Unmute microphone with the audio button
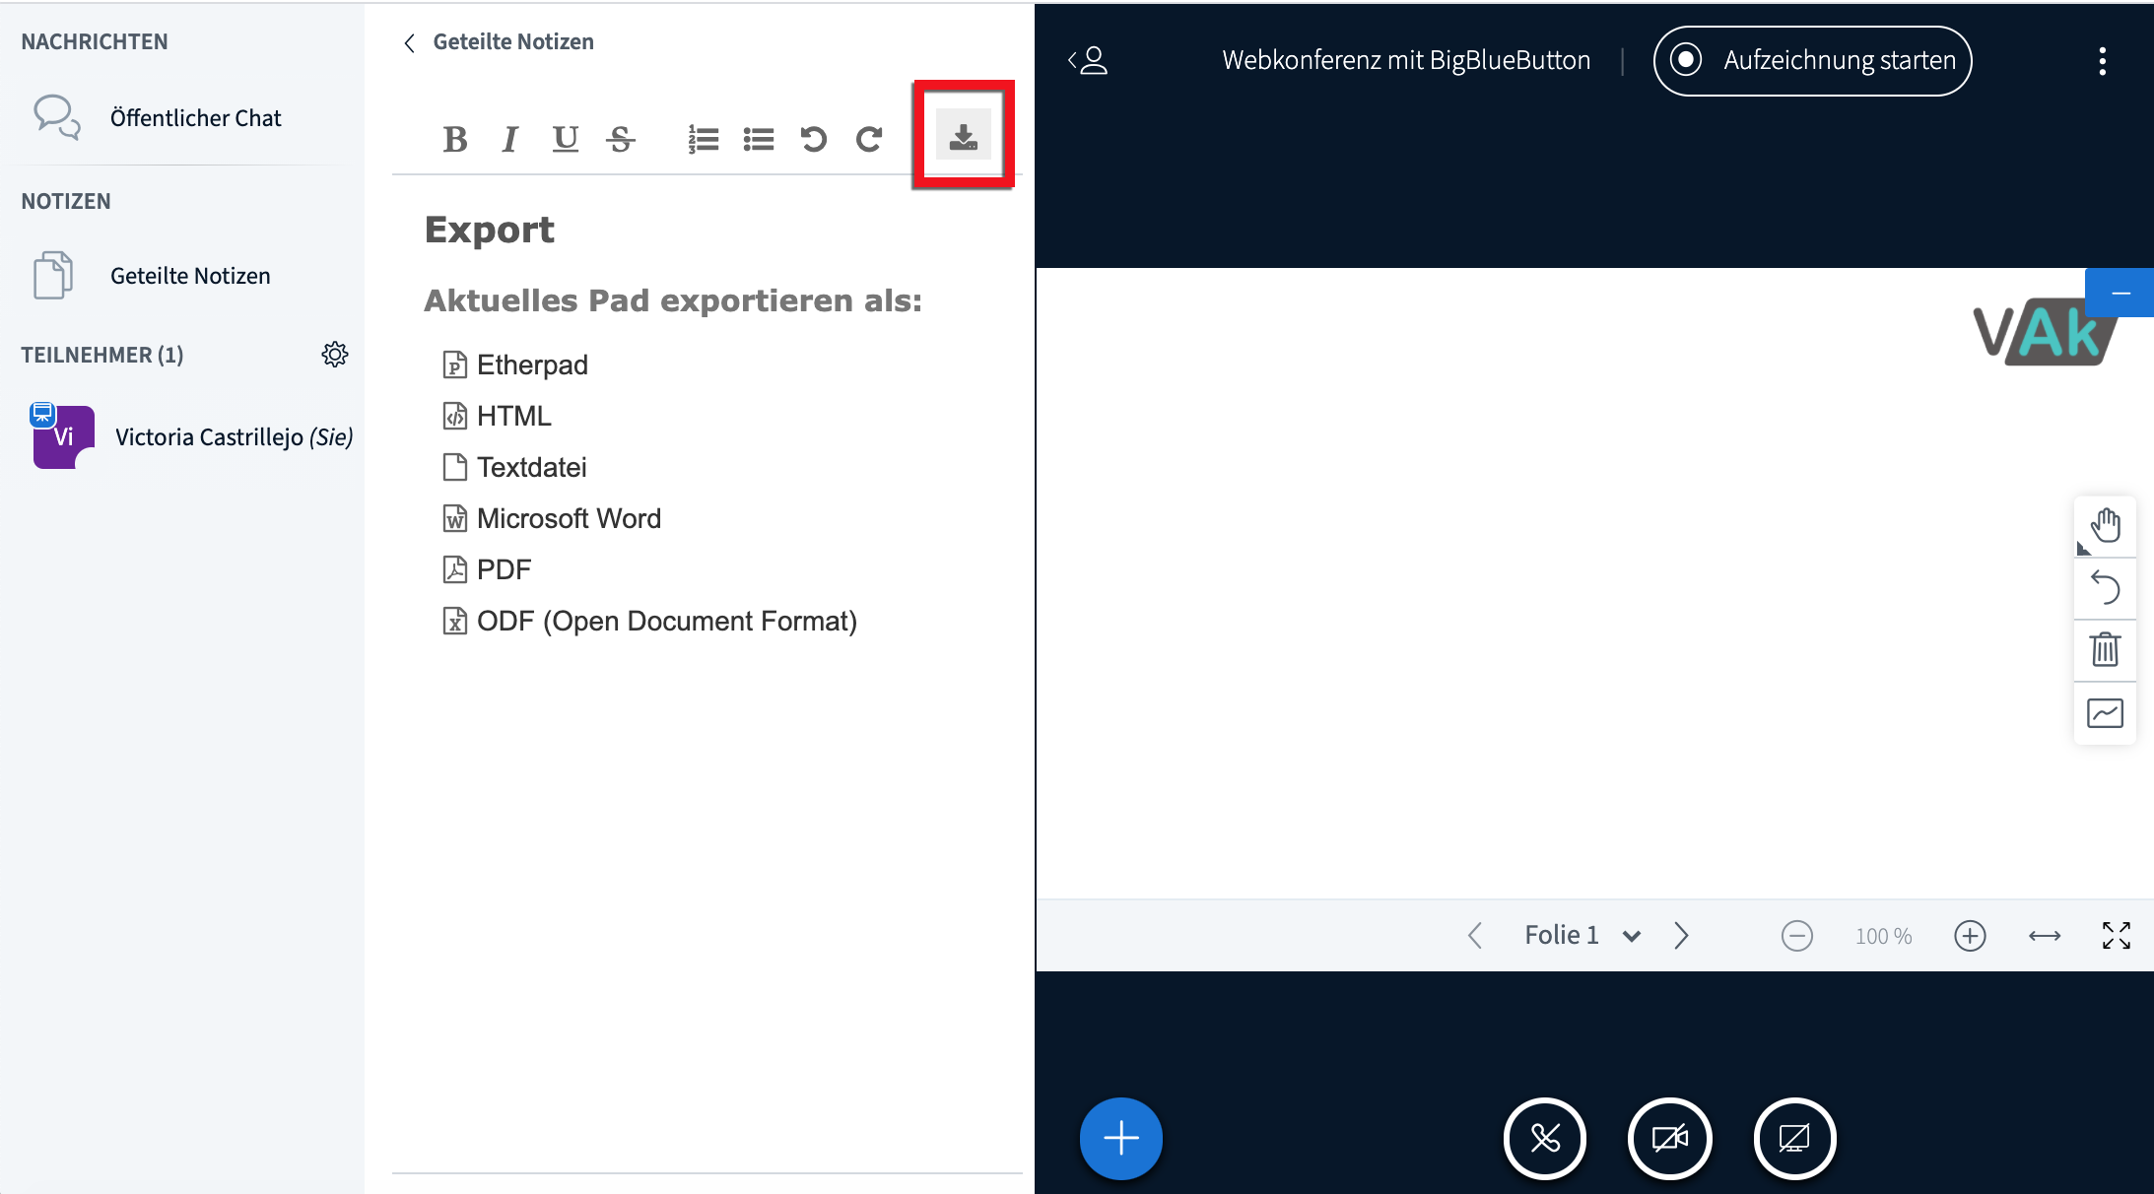 pos(1544,1139)
